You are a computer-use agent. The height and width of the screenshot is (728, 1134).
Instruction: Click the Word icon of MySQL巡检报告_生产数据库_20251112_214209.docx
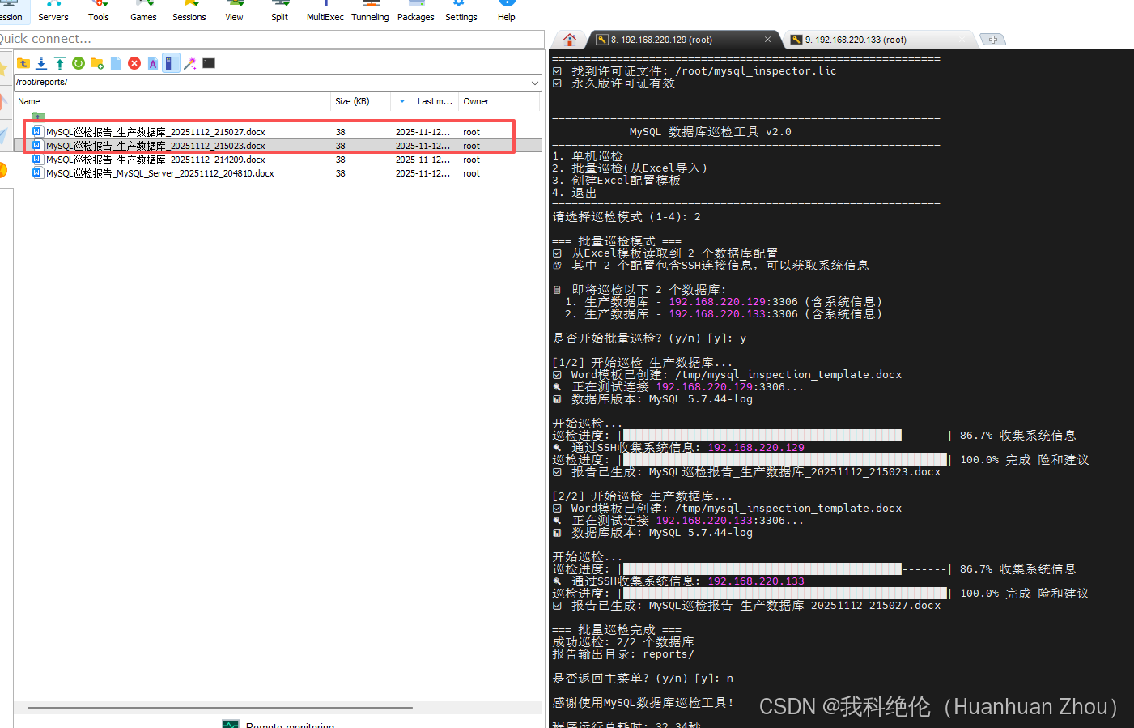(x=36, y=159)
